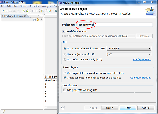
Task: Click the Save toolbar icon
Action: tap(11, 11)
